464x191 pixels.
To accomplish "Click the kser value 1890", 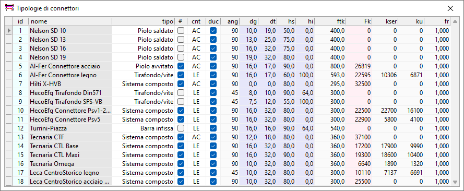I will 385,163.
